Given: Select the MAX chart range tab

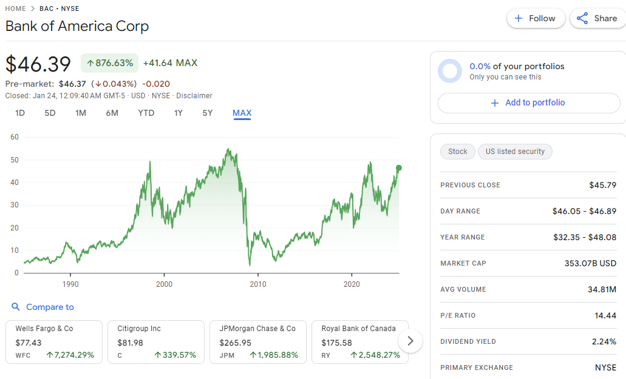Looking at the screenshot, I should click(242, 113).
